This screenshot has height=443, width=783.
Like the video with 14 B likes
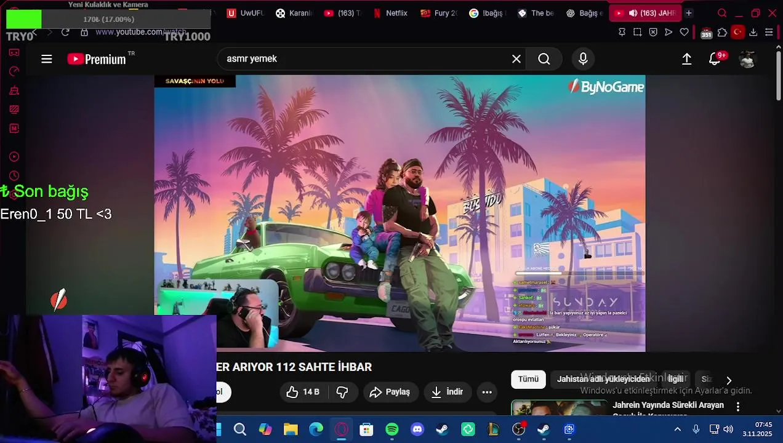(303, 392)
